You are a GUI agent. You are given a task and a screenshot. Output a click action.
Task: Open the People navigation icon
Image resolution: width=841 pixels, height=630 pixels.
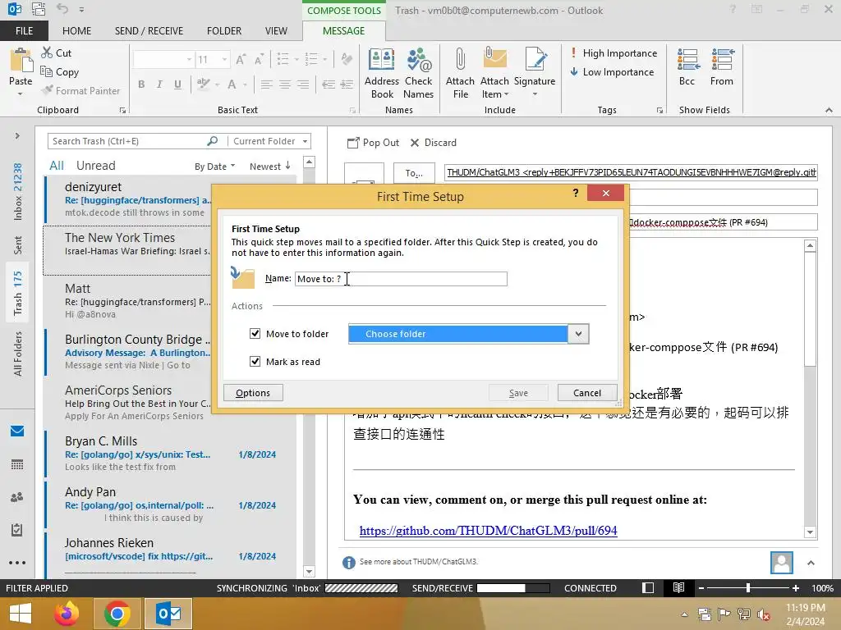coord(17,497)
